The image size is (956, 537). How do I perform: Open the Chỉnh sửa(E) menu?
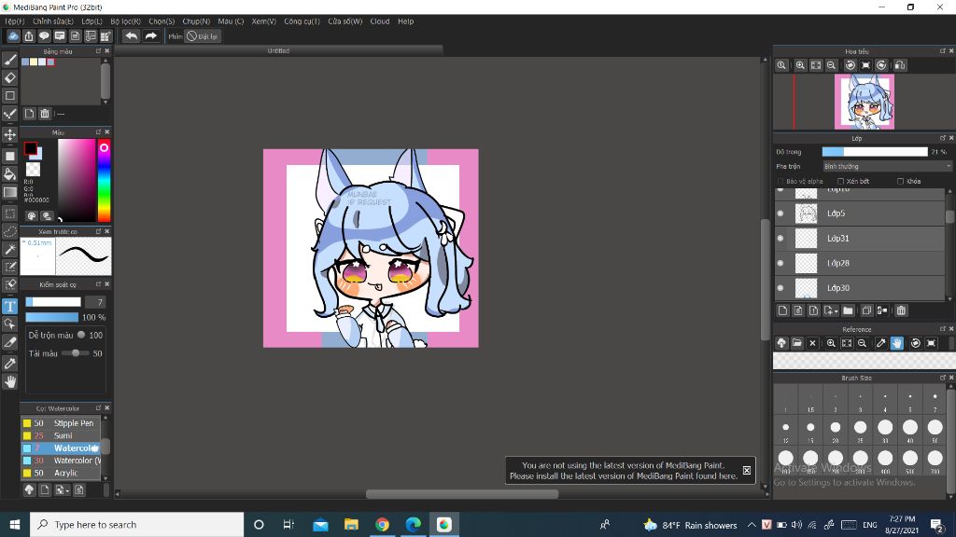pos(53,21)
